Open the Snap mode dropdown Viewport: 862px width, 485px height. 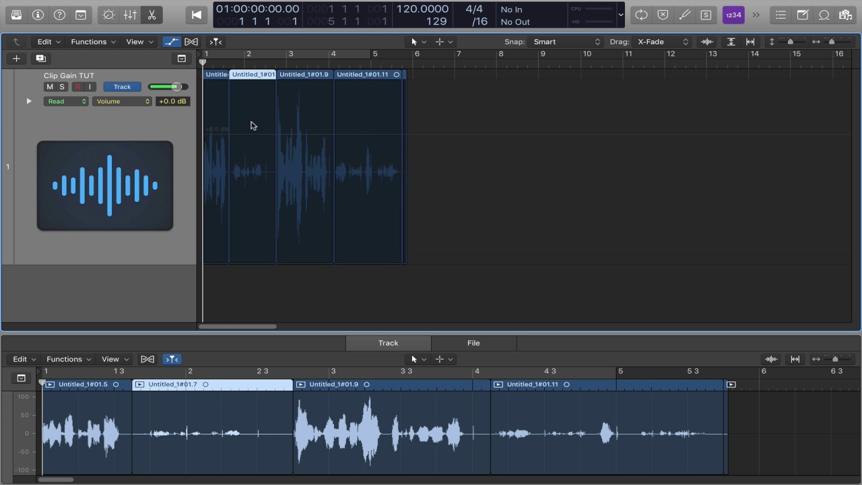point(566,42)
